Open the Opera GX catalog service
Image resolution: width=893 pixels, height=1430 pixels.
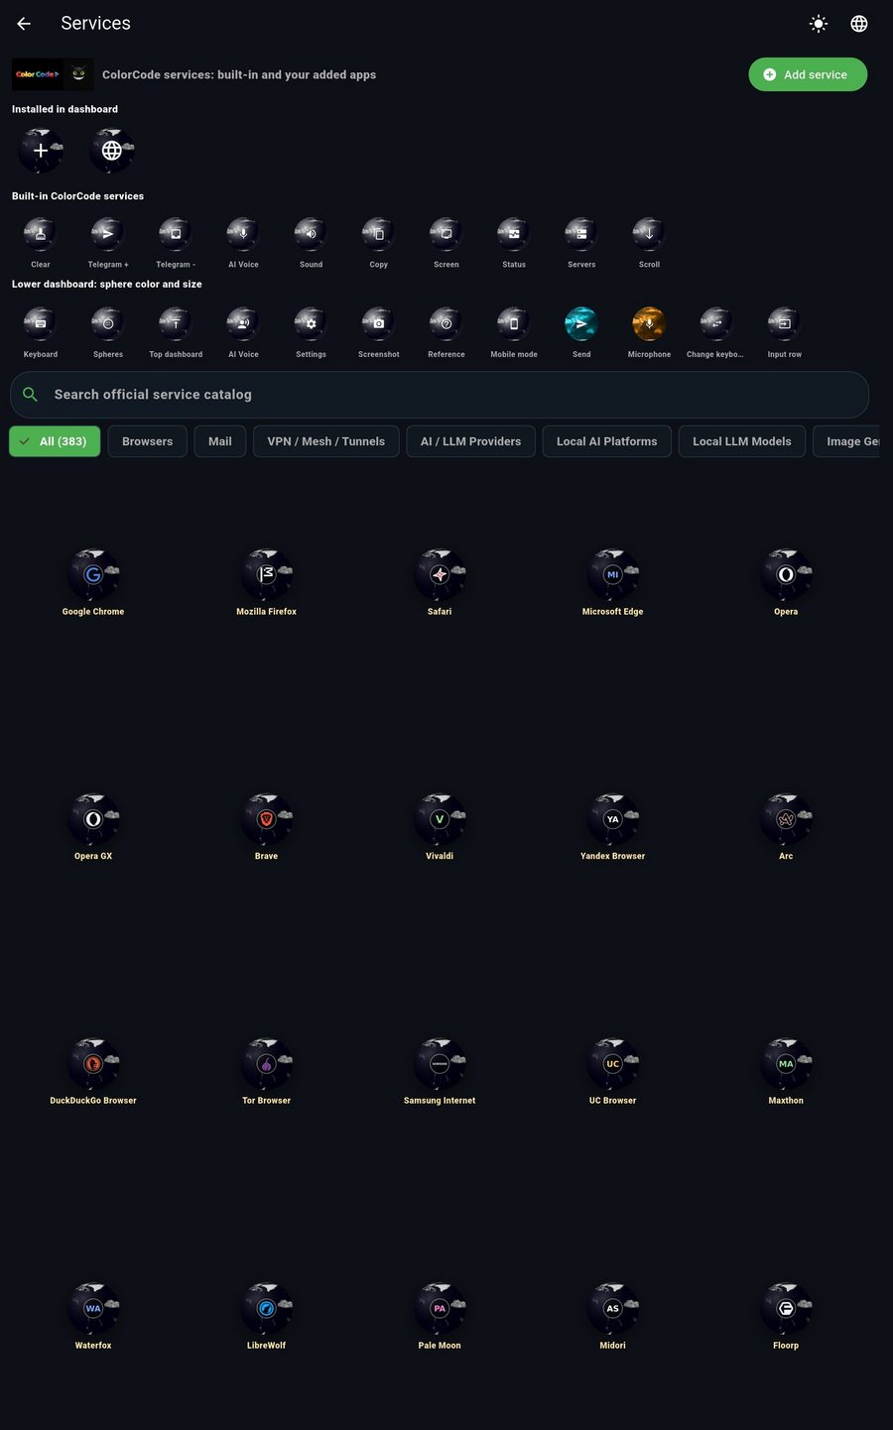pyautogui.click(x=93, y=820)
